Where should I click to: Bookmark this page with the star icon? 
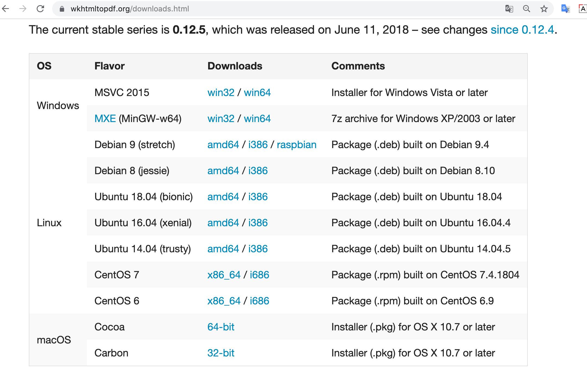(x=544, y=9)
